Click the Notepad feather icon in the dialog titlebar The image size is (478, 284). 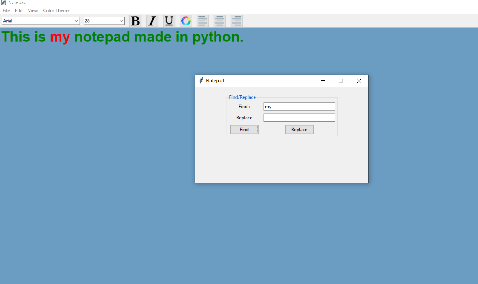click(201, 80)
